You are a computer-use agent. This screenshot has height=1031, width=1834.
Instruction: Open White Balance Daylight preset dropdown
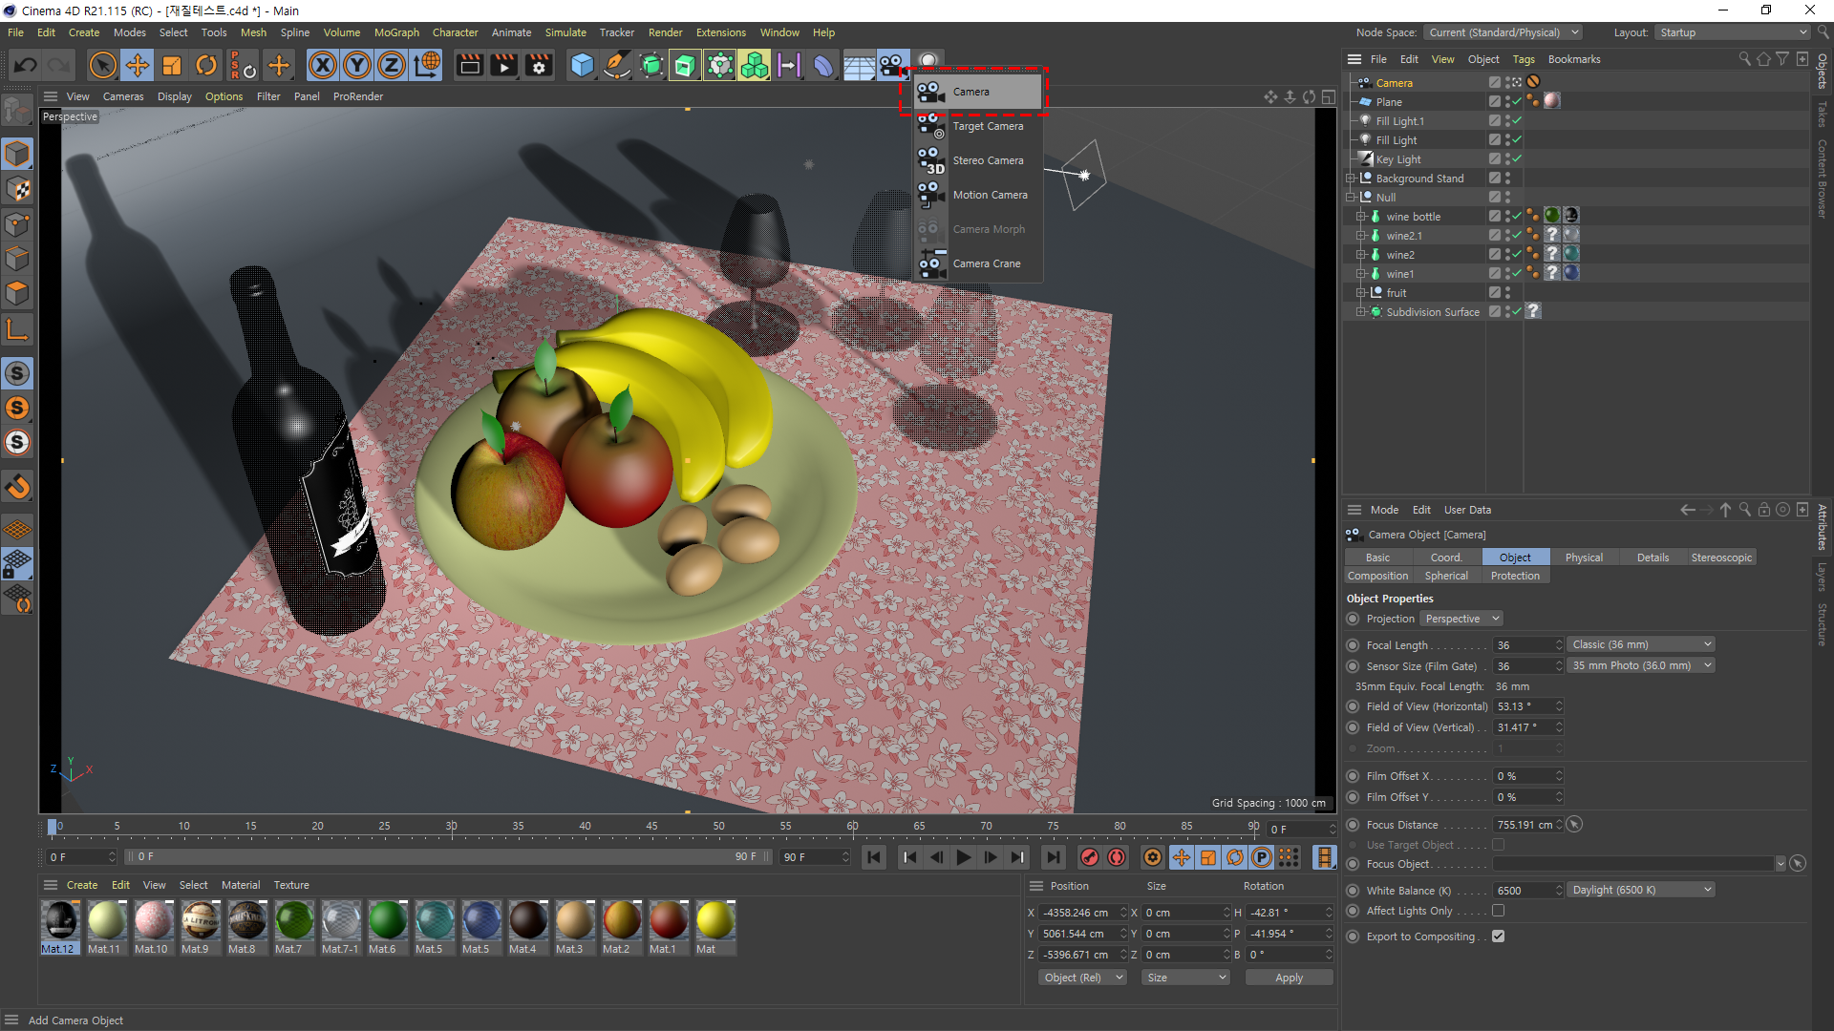pyautogui.click(x=1641, y=890)
